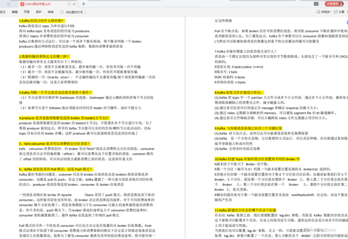This screenshot has width=348, height=239.
Task: Click heading 8.Kafka 高效文件存储设计特点
Action: pyautogui.click(x=239, y=92)
